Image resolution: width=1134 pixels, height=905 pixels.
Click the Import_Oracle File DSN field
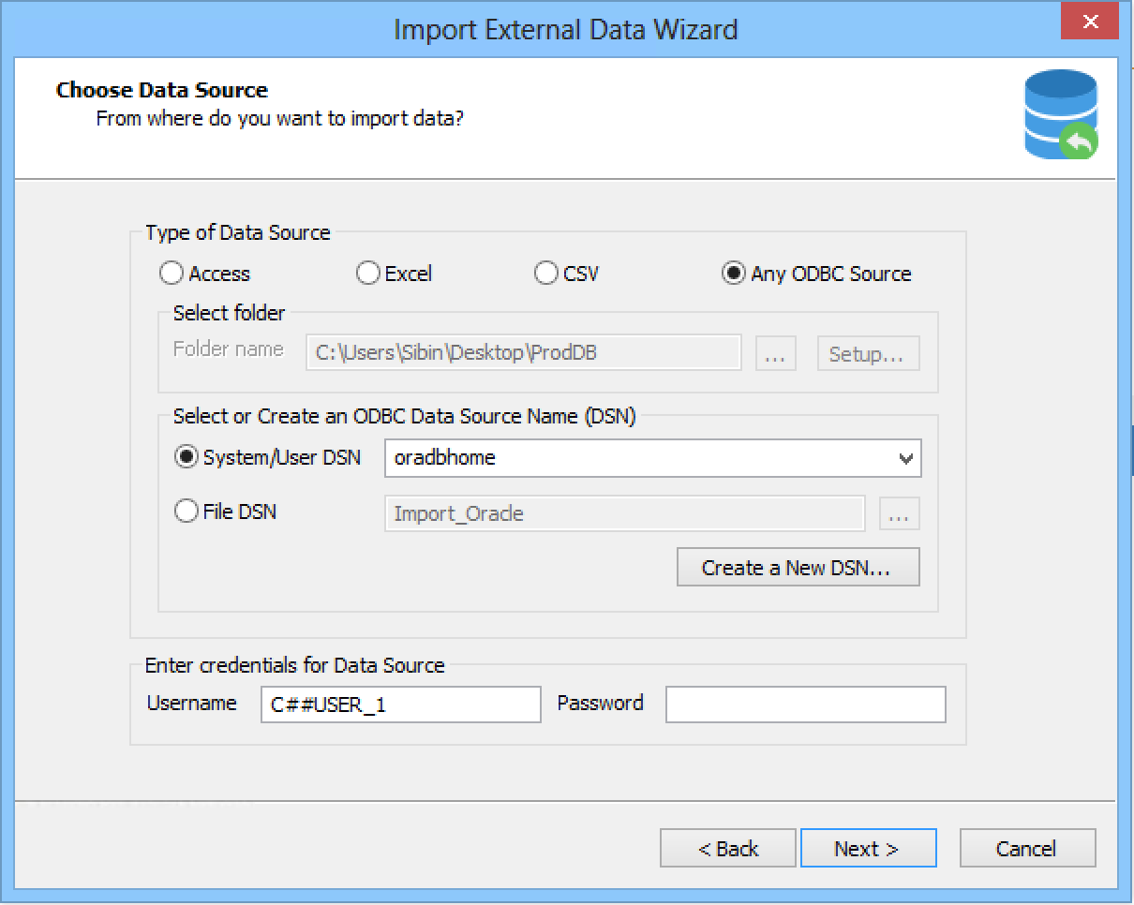623,513
